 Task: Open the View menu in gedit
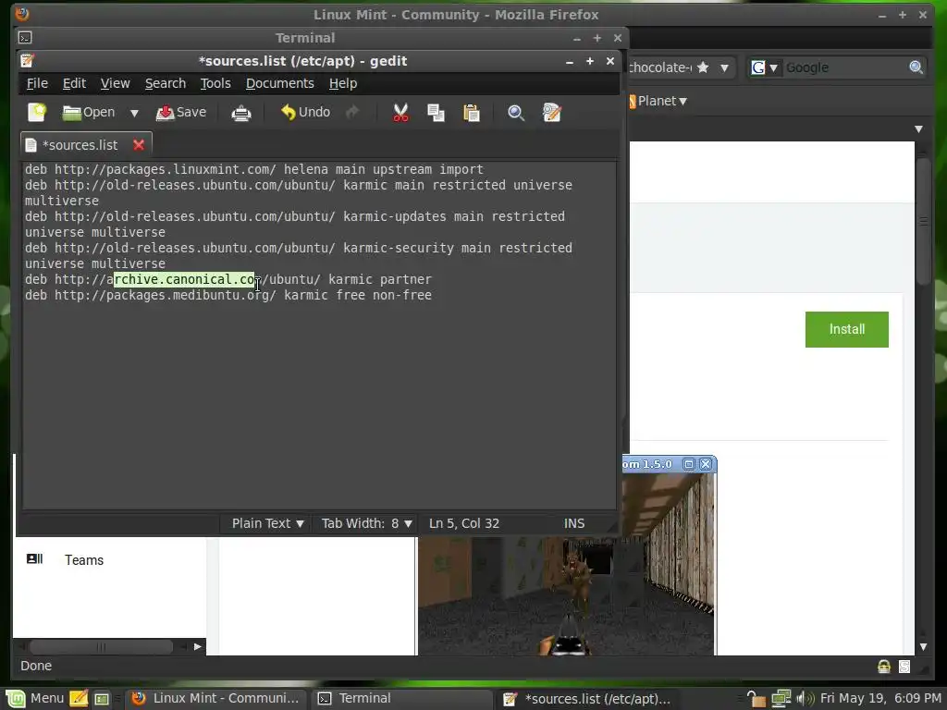(115, 83)
